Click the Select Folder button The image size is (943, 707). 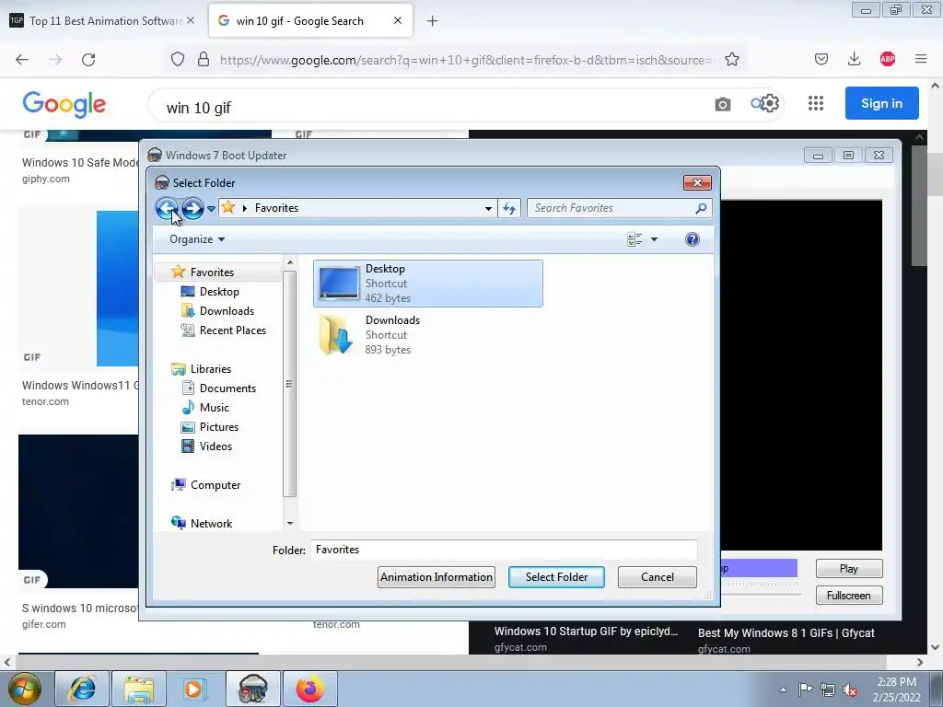pos(556,577)
